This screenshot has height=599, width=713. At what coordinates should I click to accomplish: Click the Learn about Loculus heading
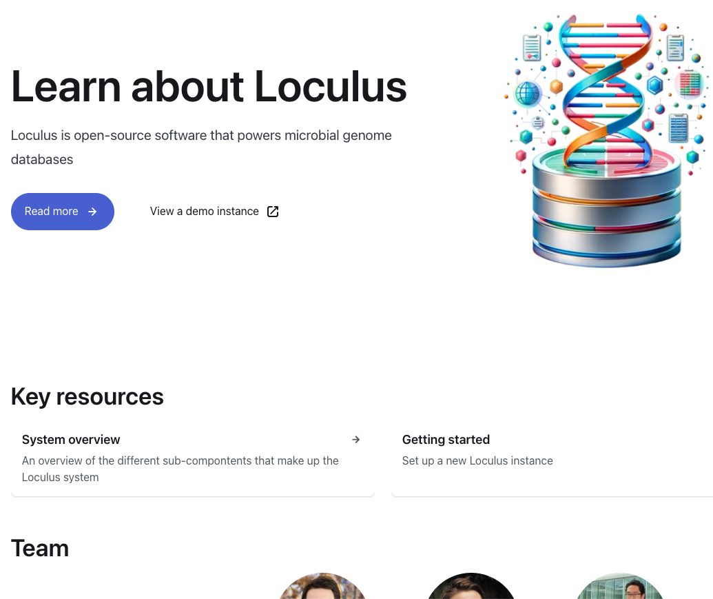click(x=209, y=86)
